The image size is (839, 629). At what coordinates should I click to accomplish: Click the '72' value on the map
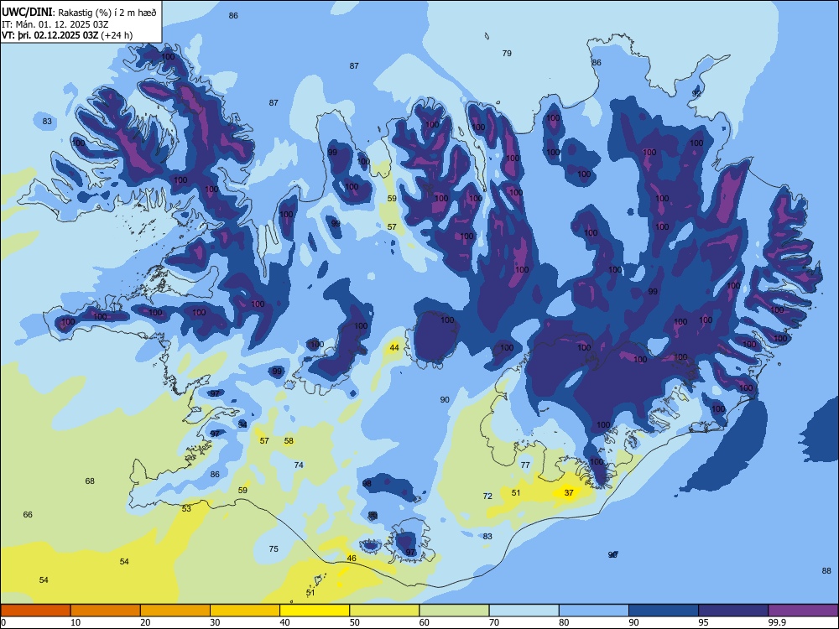[487, 496]
